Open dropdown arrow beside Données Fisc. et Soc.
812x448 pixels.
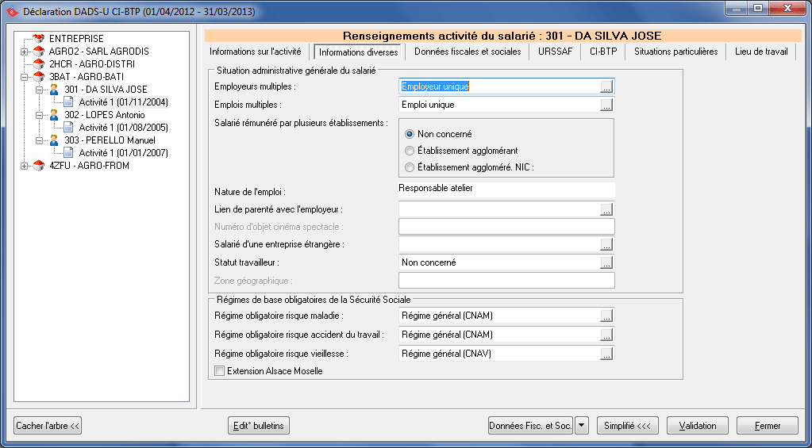tap(582, 426)
